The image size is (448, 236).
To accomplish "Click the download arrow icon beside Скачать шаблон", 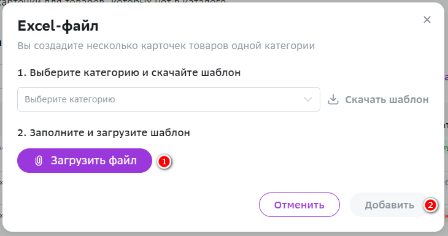I will tap(333, 99).
